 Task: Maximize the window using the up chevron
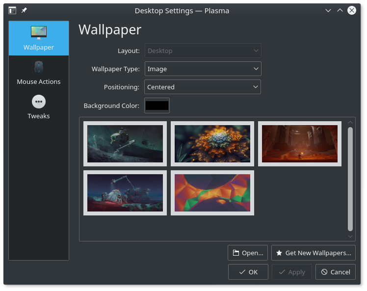tap(340, 10)
